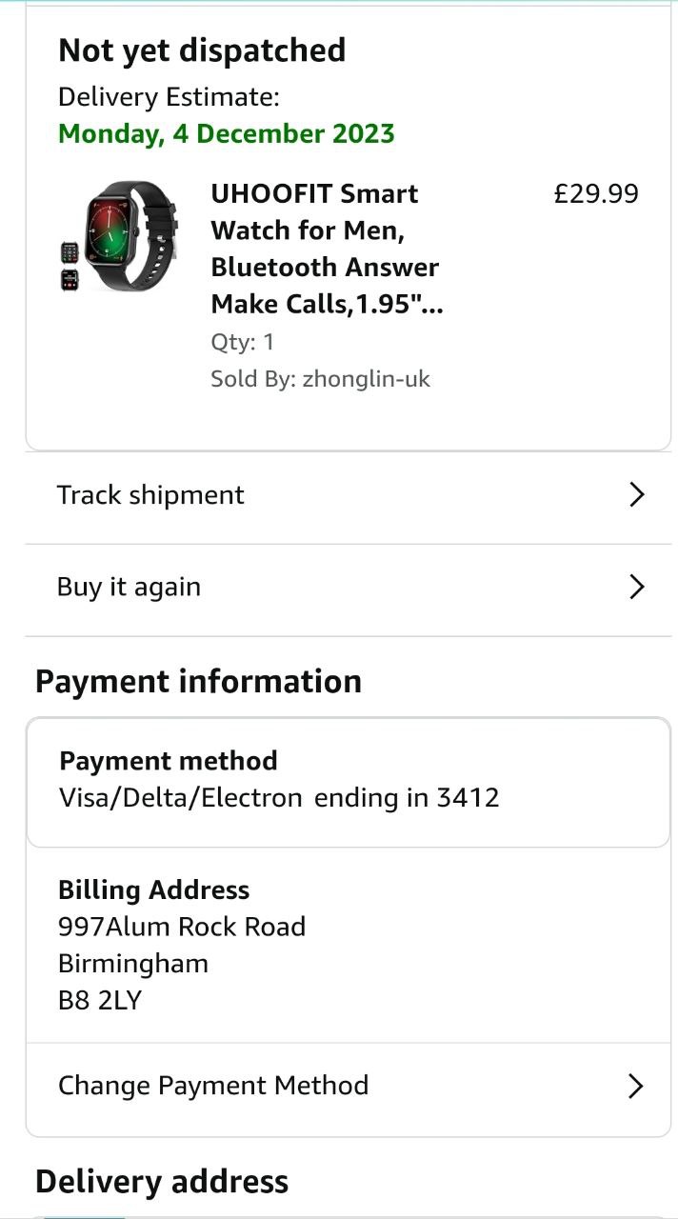Screen dimensions: 678x1219
Task: Tap the B8 2LY postcode line
Action: [99, 1000]
